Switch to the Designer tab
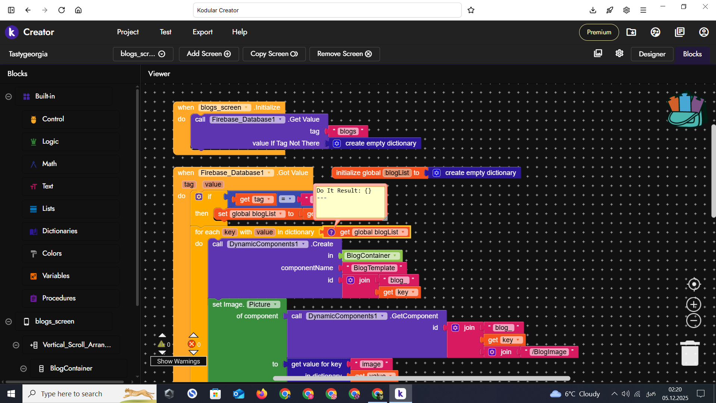The height and width of the screenshot is (403, 716). pyautogui.click(x=652, y=54)
